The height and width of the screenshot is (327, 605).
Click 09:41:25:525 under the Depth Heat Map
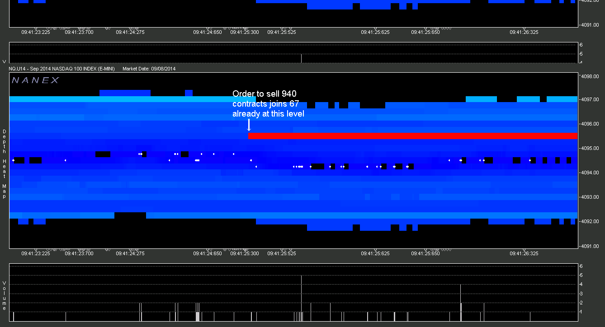pos(281,253)
